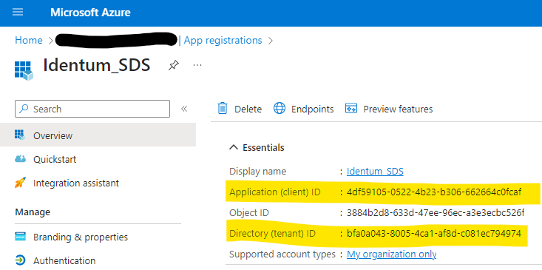The image size is (542, 270).
Task: Open the hamburger portal menu
Action: coord(18,13)
